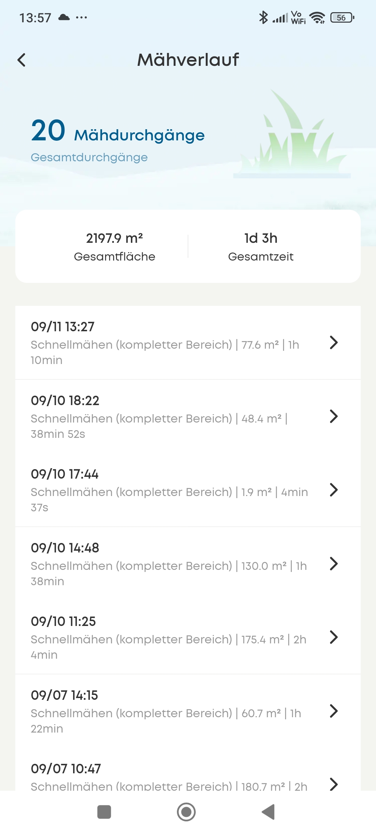Image resolution: width=376 pixels, height=836 pixels.
Task: Tap the battery indicator icon
Action: [342, 17]
